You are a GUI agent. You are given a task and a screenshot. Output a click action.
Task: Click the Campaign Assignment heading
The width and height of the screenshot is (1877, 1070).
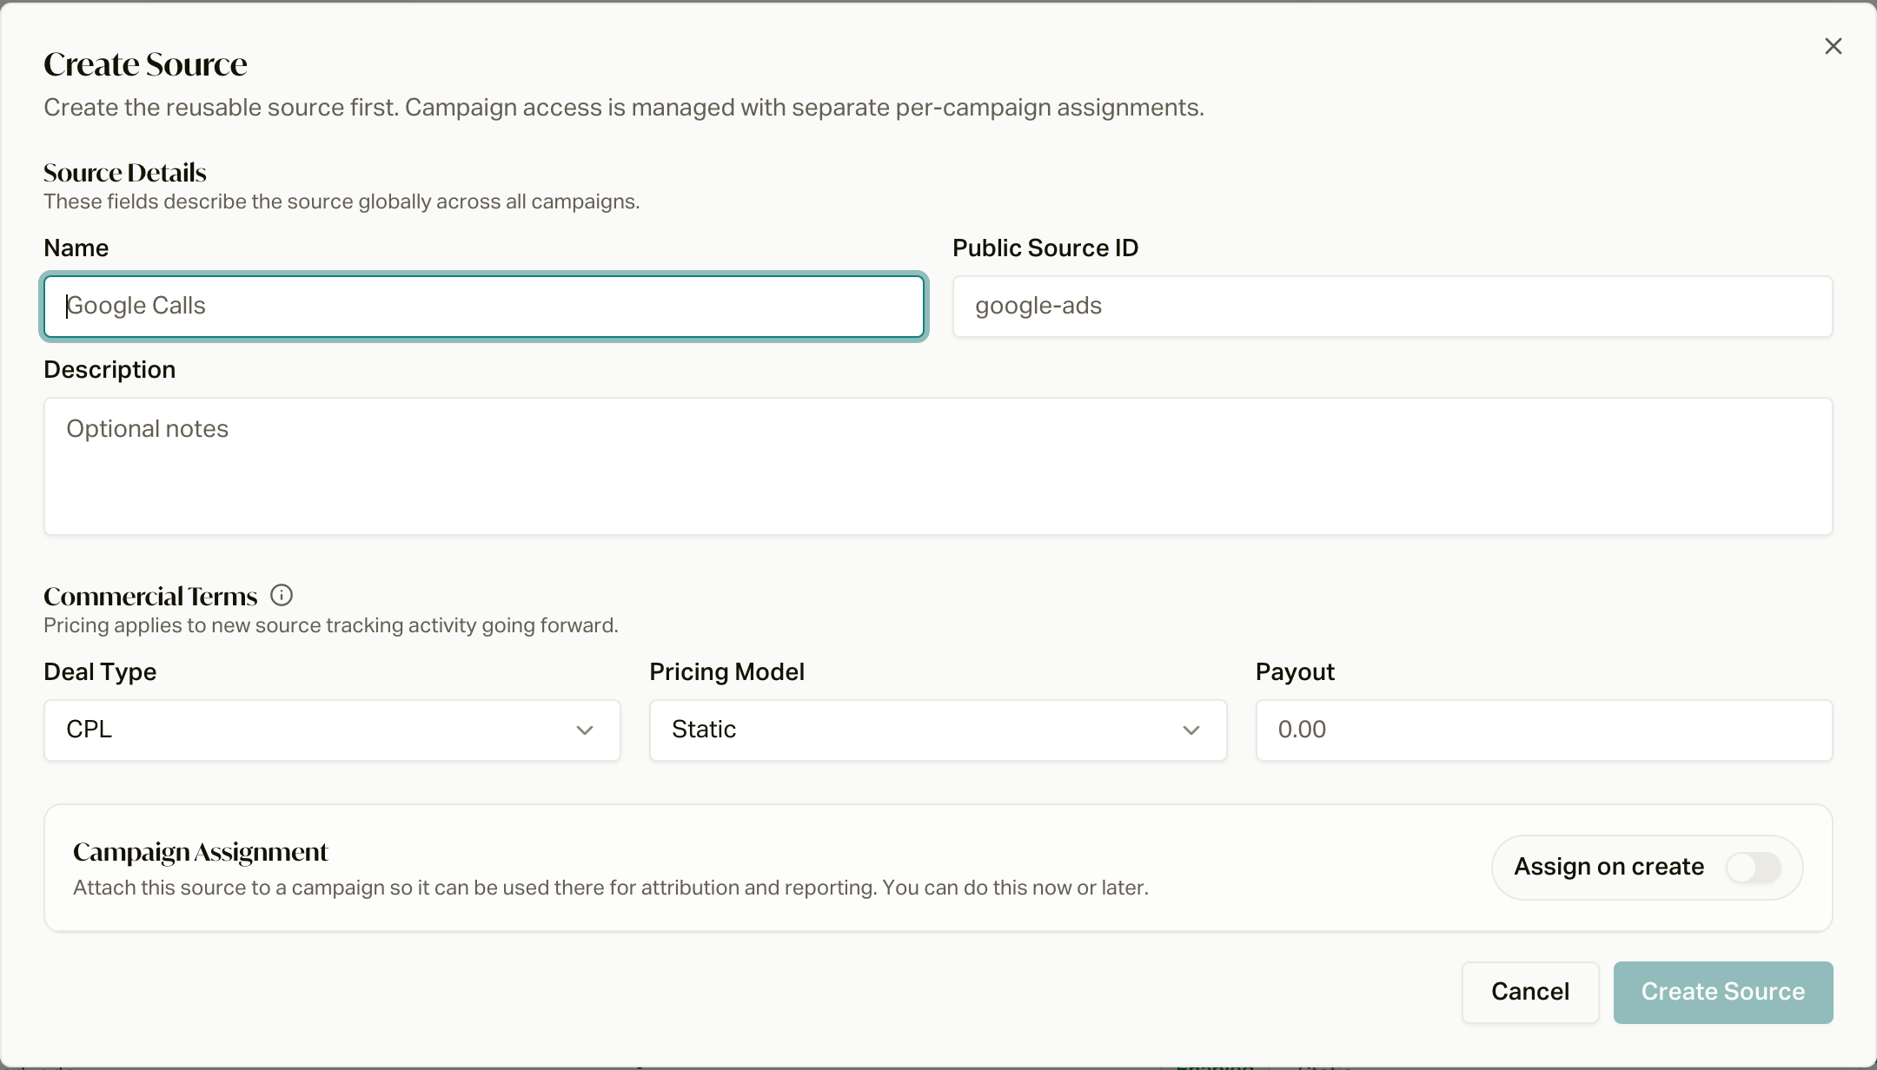tap(201, 852)
